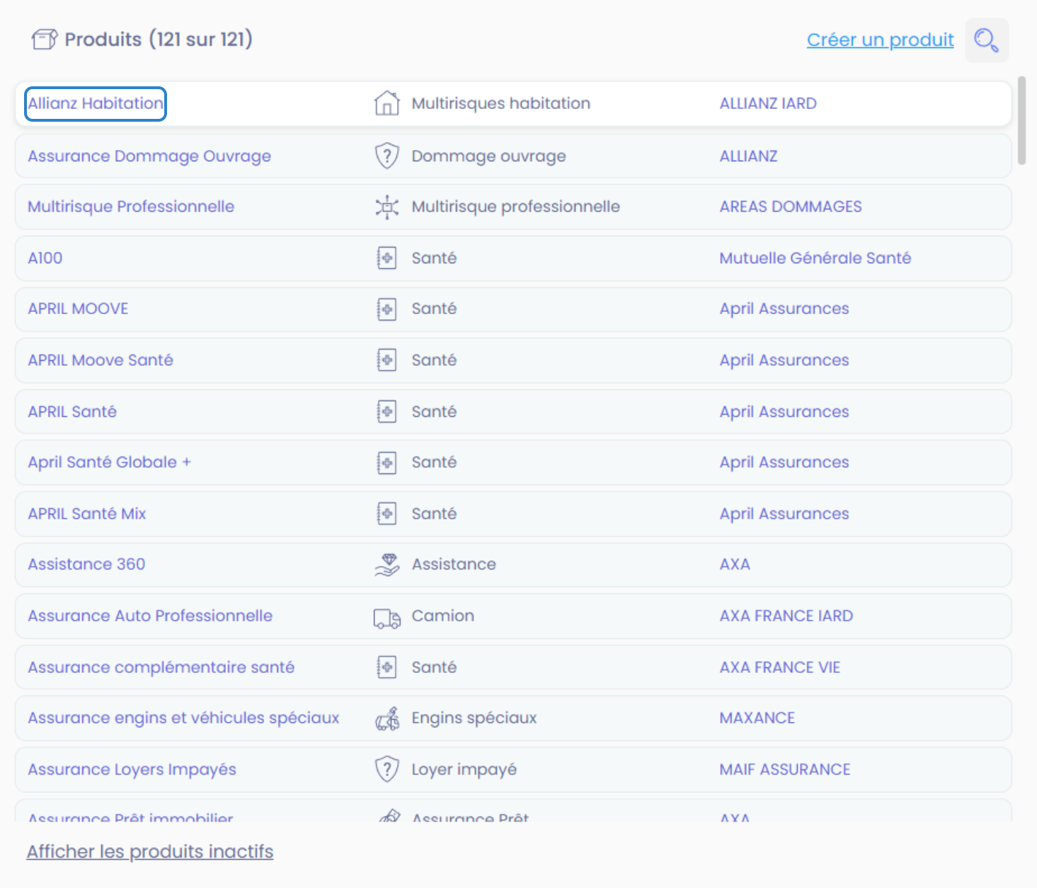Click Afficher les produits inactifs link
This screenshot has height=888, width=1037.
coord(150,852)
